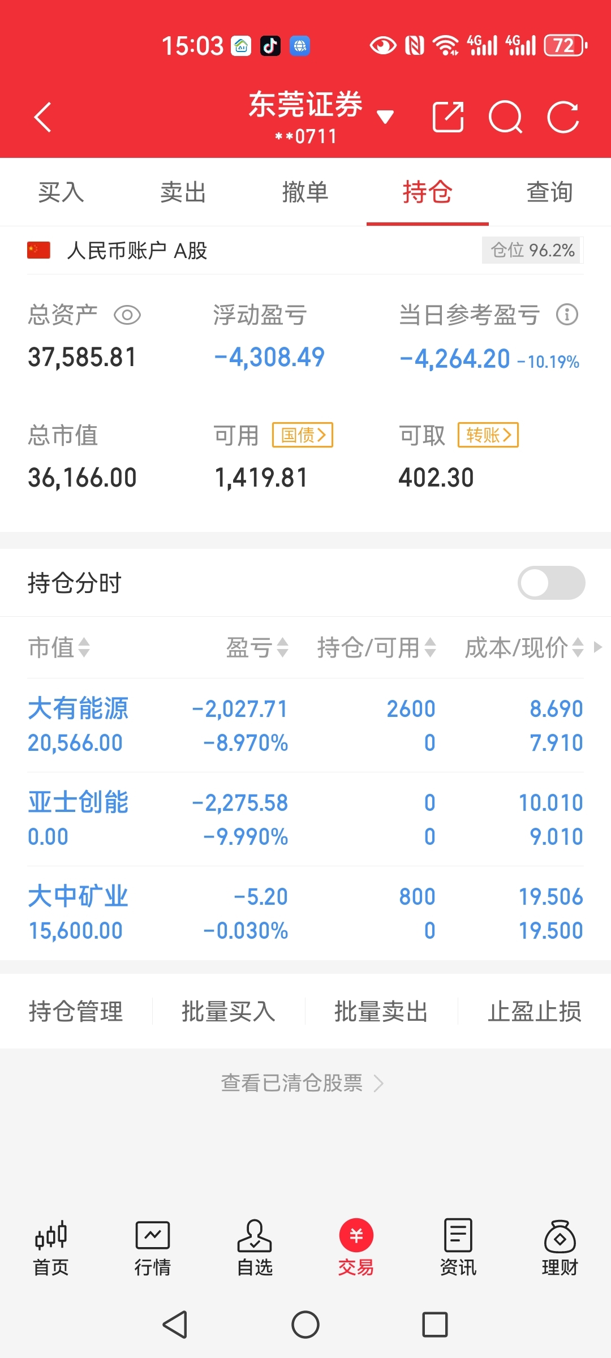Expand the 东莞证券 account dropdown
The height and width of the screenshot is (1358, 611).
coord(385,117)
